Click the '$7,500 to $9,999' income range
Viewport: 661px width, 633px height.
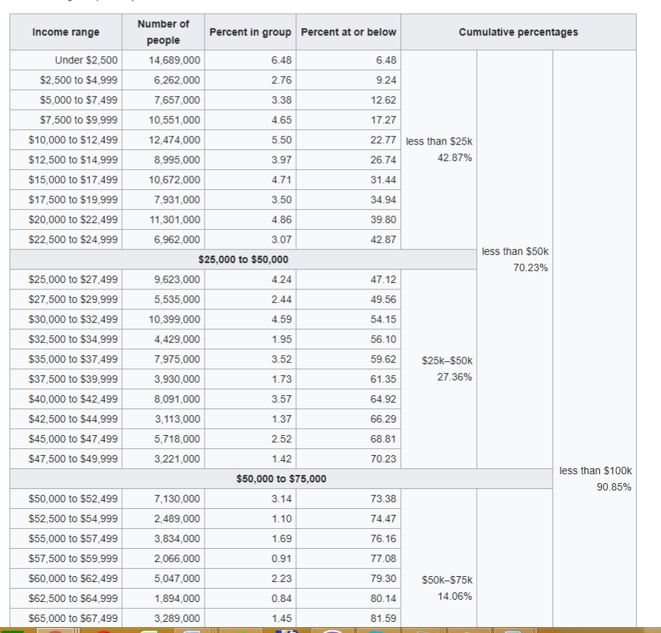78,120
